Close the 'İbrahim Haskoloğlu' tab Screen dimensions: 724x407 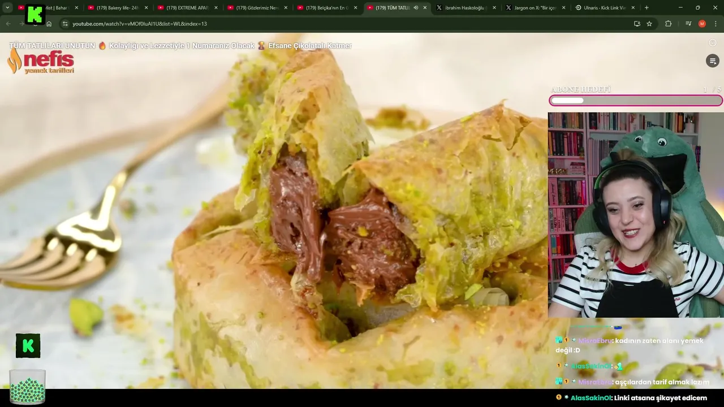[494, 8]
